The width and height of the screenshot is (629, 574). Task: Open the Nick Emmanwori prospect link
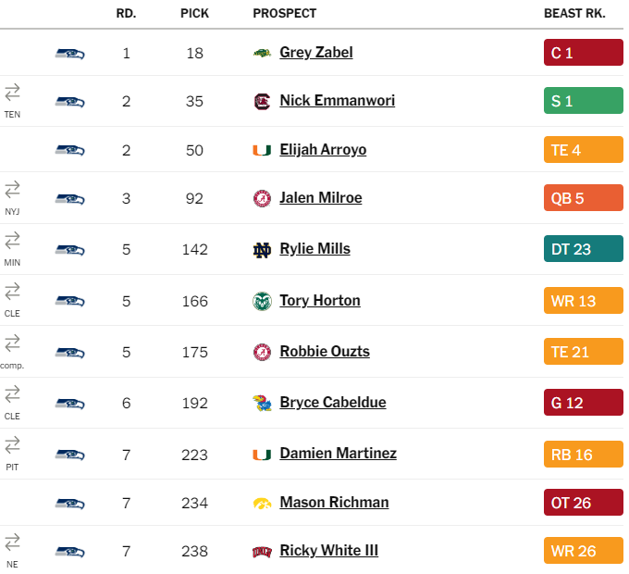pyautogui.click(x=338, y=100)
